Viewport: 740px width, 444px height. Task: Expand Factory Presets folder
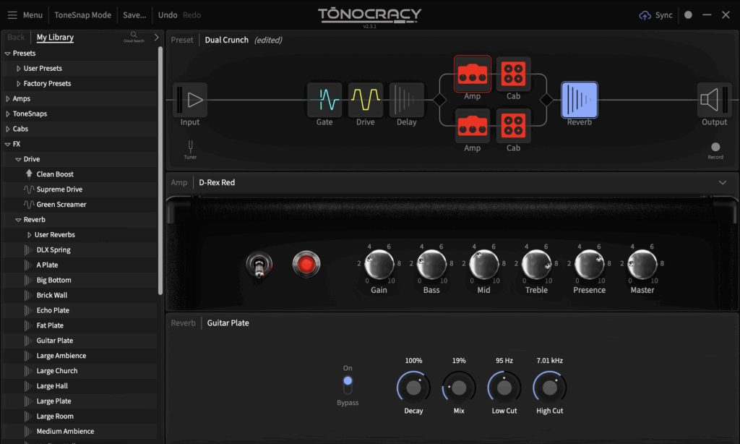(18, 84)
